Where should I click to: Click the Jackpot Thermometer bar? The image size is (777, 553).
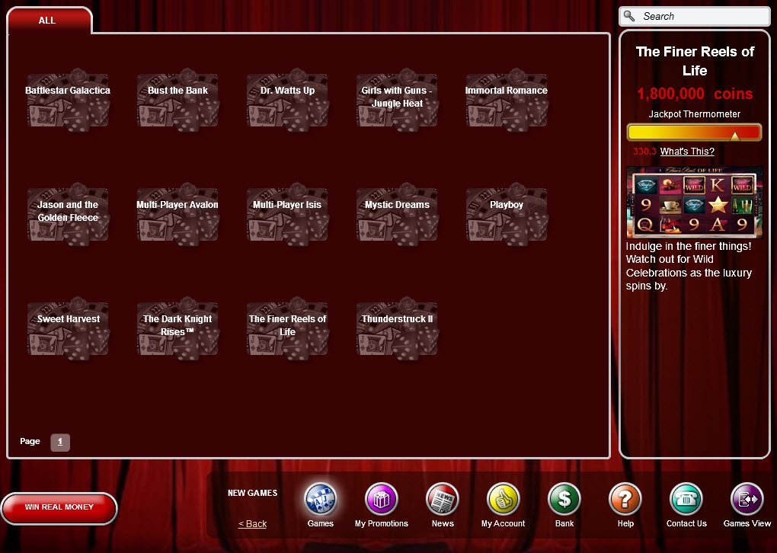(694, 133)
